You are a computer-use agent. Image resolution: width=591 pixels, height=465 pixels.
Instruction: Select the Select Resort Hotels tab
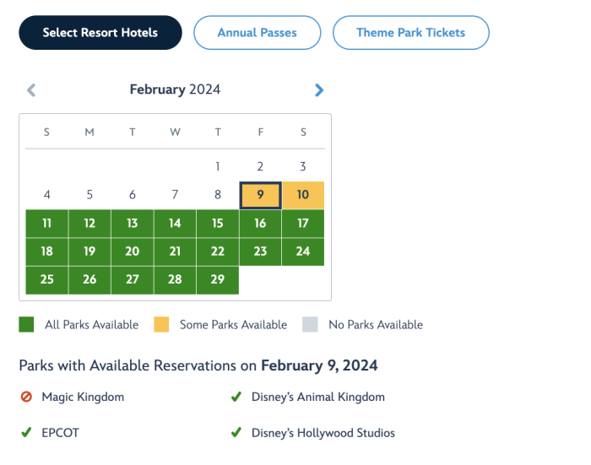click(x=100, y=33)
